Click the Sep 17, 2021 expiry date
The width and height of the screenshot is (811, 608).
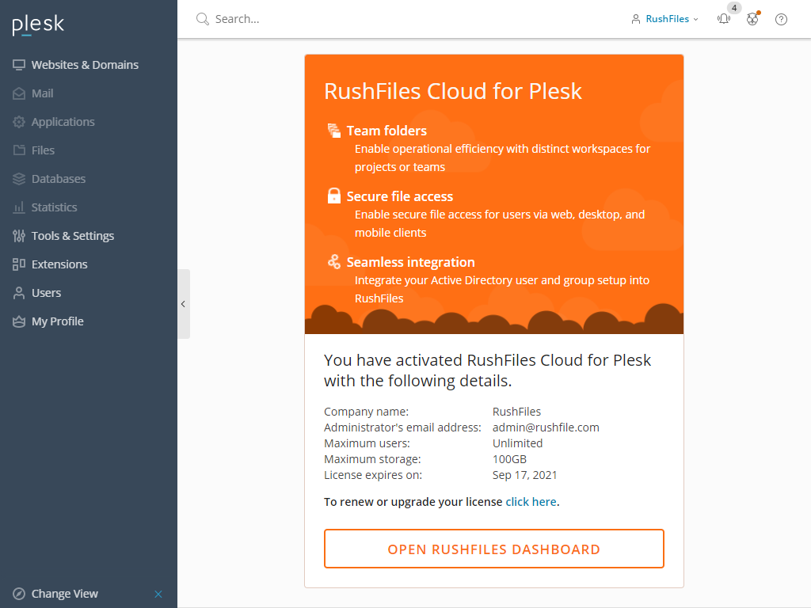524,475
